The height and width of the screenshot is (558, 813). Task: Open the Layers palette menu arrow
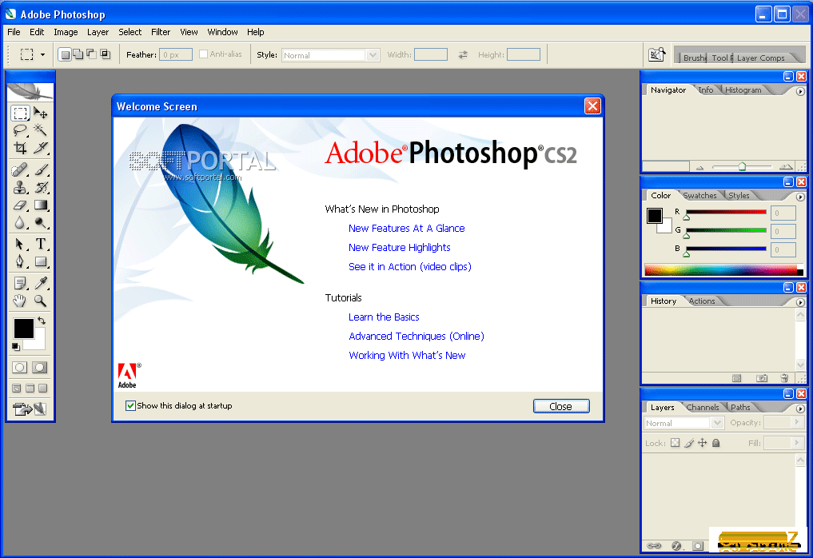[x=800, y=409]
